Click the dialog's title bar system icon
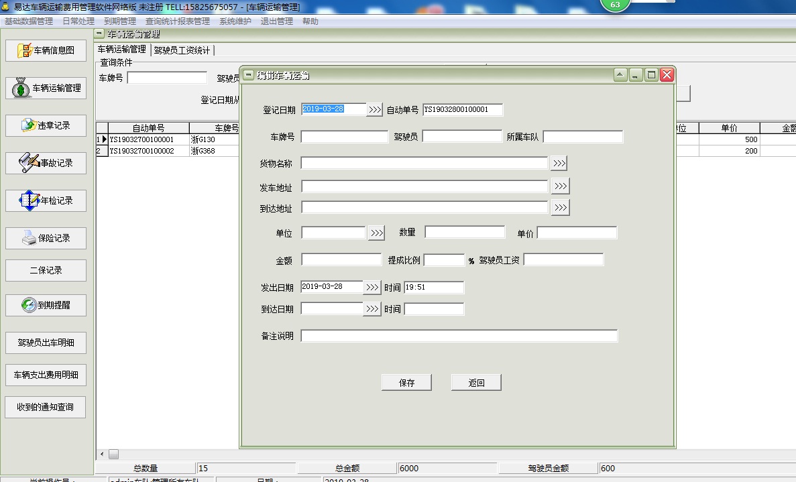This screenshot has height=482, width=796. (x=248, y=75)
